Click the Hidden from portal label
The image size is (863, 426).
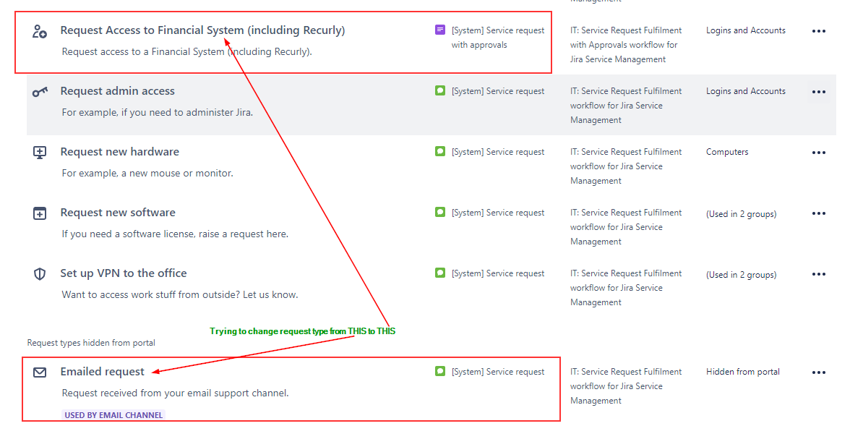point(742,371)
